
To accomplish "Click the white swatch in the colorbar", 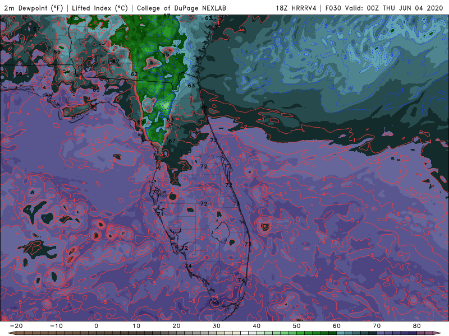I will click(x=245, y=333).
